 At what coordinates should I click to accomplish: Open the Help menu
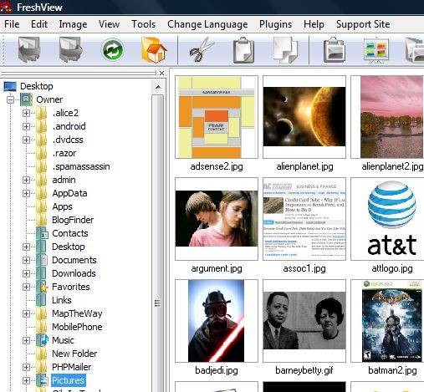[314, 24]
